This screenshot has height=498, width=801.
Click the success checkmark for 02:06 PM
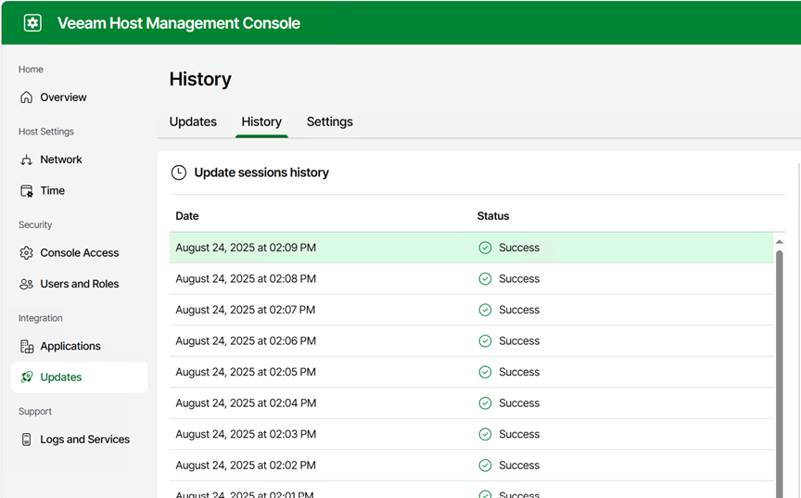click(x=485, y=341)
